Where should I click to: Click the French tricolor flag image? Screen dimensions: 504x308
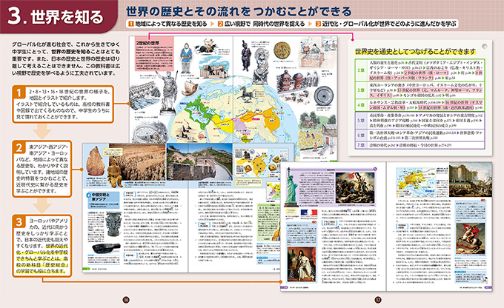[x=308, y=212]
